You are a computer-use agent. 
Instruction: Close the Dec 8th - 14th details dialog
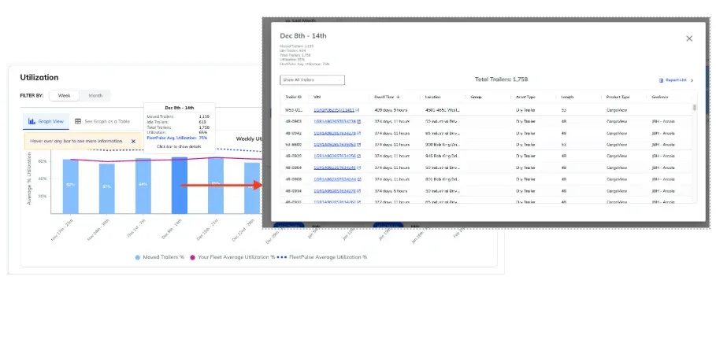click(689, 39)
